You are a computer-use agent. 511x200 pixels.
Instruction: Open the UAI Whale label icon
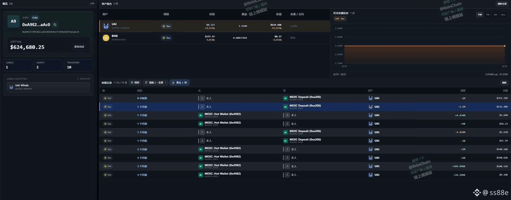pos(11,87)
